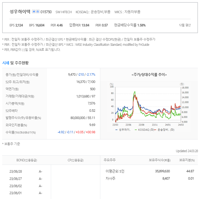This screenshot has height=199, width=199.
Task: Click the 52-week high/low 16,370 / 7,100
Action: point(86,82)
